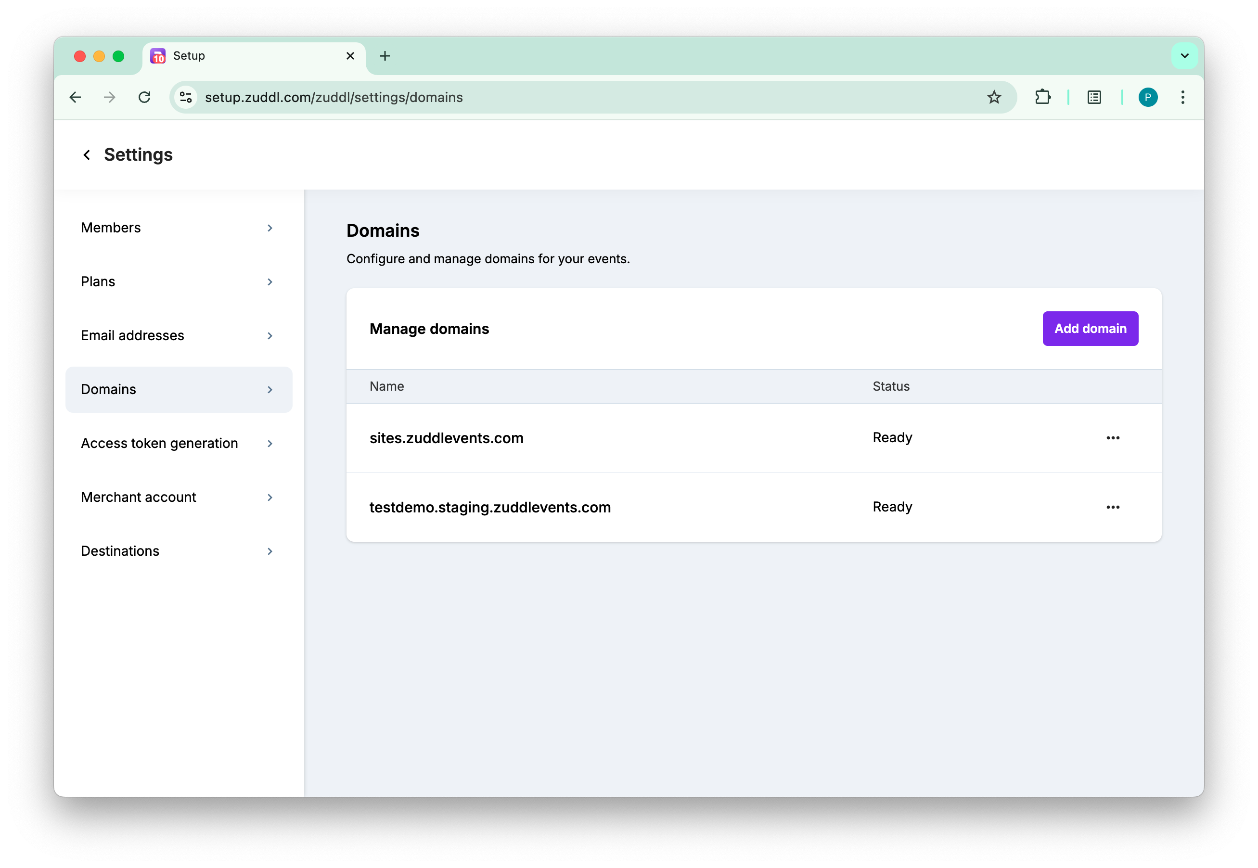Open Email addresses settings
The image size is (1258, 868).
tap(133, 335)
